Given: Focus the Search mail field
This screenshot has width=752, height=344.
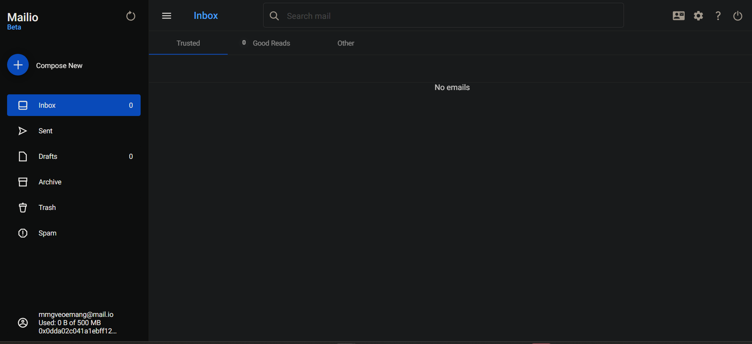Looking at the screenshot, I should 443,16.
